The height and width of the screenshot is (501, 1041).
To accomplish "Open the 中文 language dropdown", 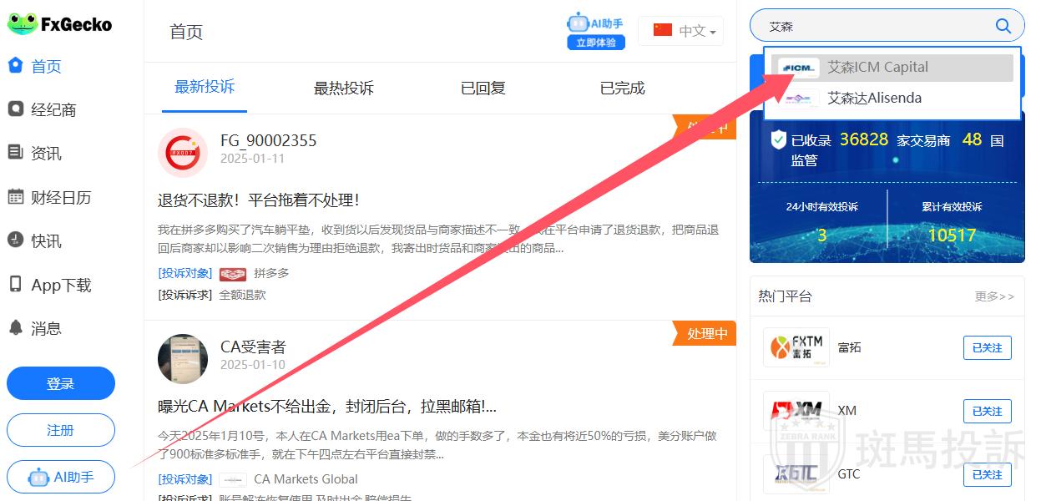I will (681, 31).
